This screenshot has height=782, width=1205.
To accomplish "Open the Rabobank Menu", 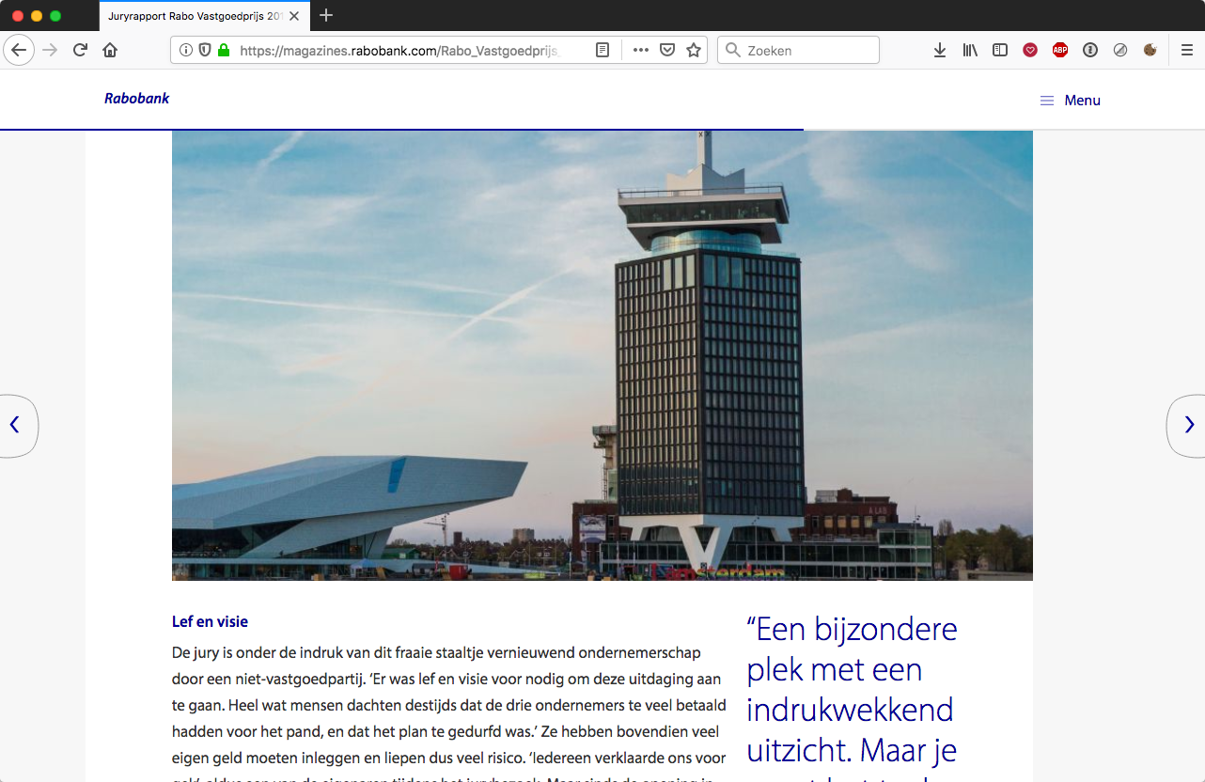I will click(x=1070, y=101).
